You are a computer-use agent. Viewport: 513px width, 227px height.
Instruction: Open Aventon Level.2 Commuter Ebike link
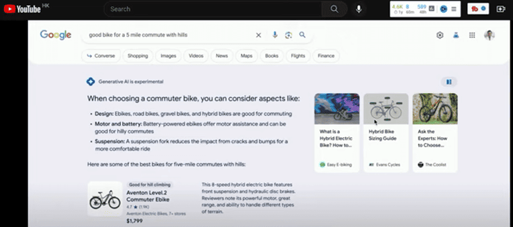click(x=148, y=196)
